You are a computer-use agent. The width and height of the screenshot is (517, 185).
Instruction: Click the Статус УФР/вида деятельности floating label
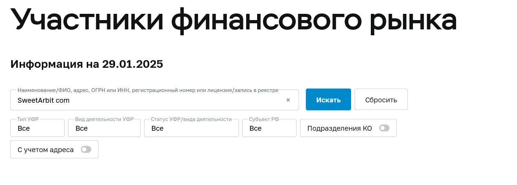(191, 119)
